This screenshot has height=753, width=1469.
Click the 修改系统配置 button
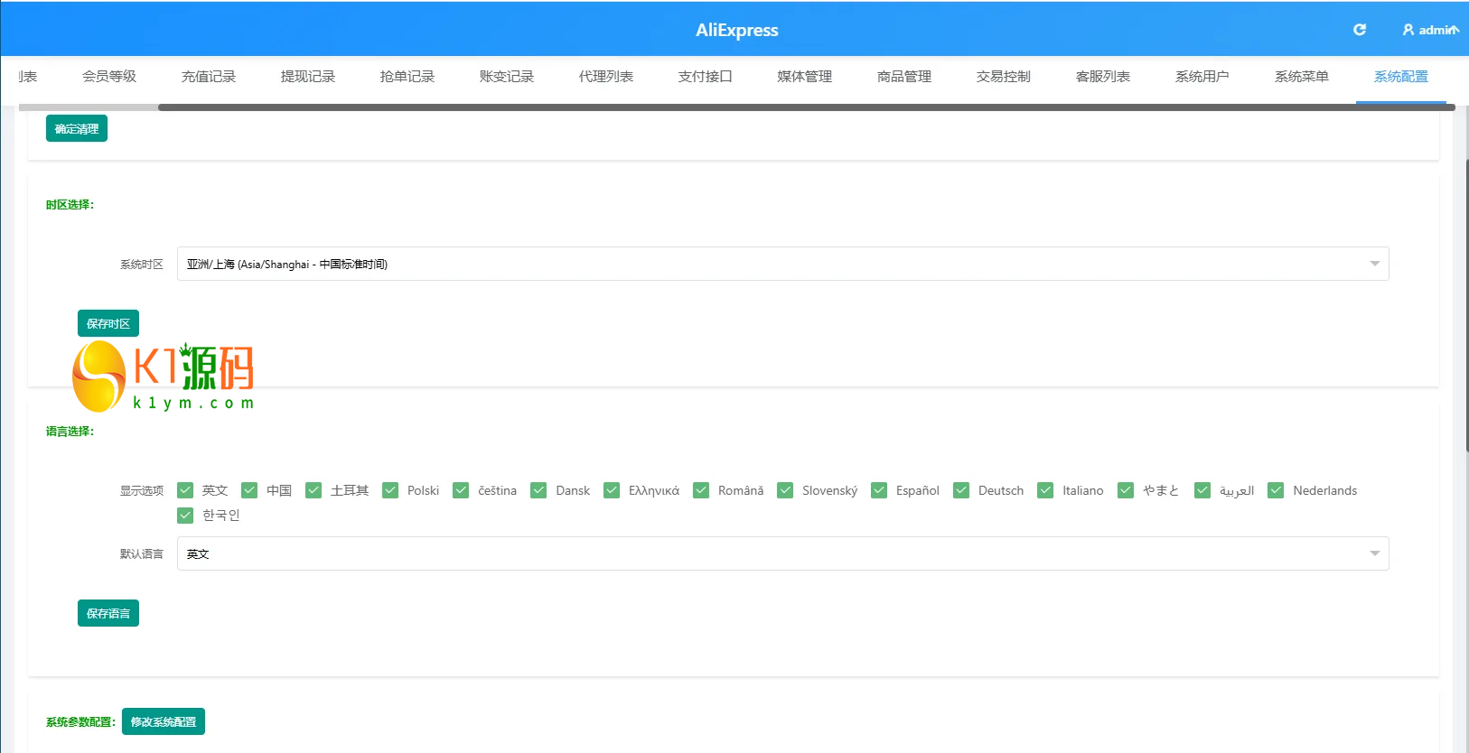coord(164,721)
